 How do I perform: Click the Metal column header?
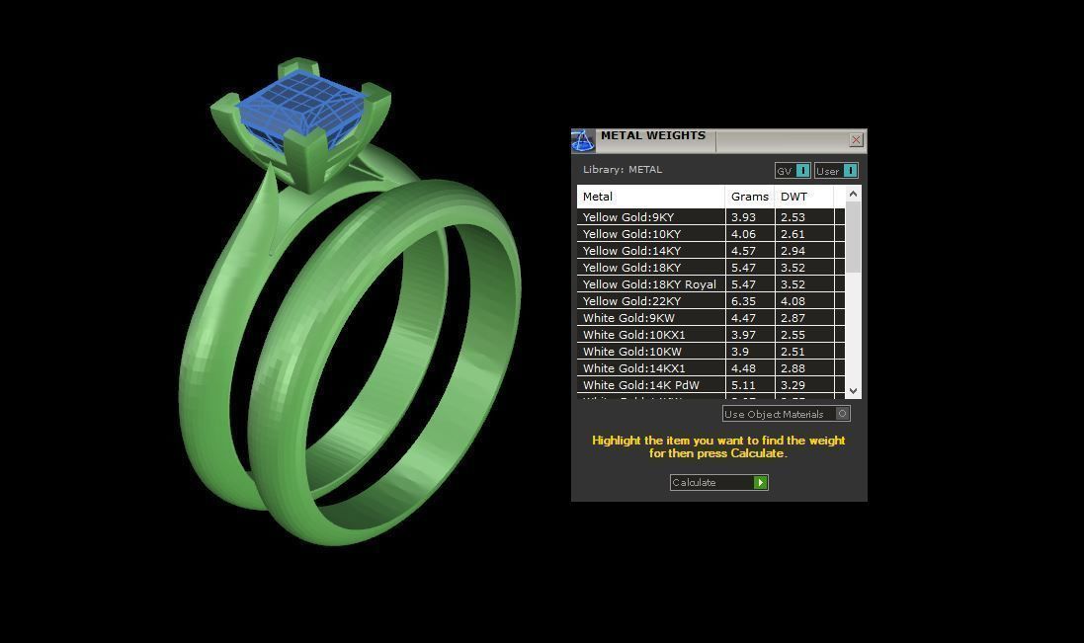(x=650, y=197)
